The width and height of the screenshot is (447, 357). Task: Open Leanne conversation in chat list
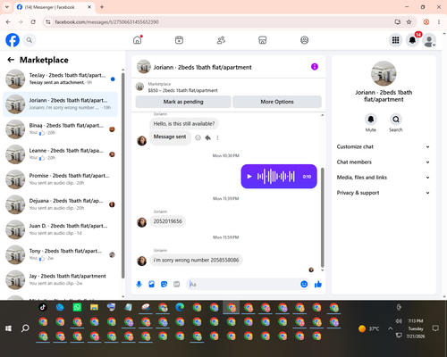60,154
